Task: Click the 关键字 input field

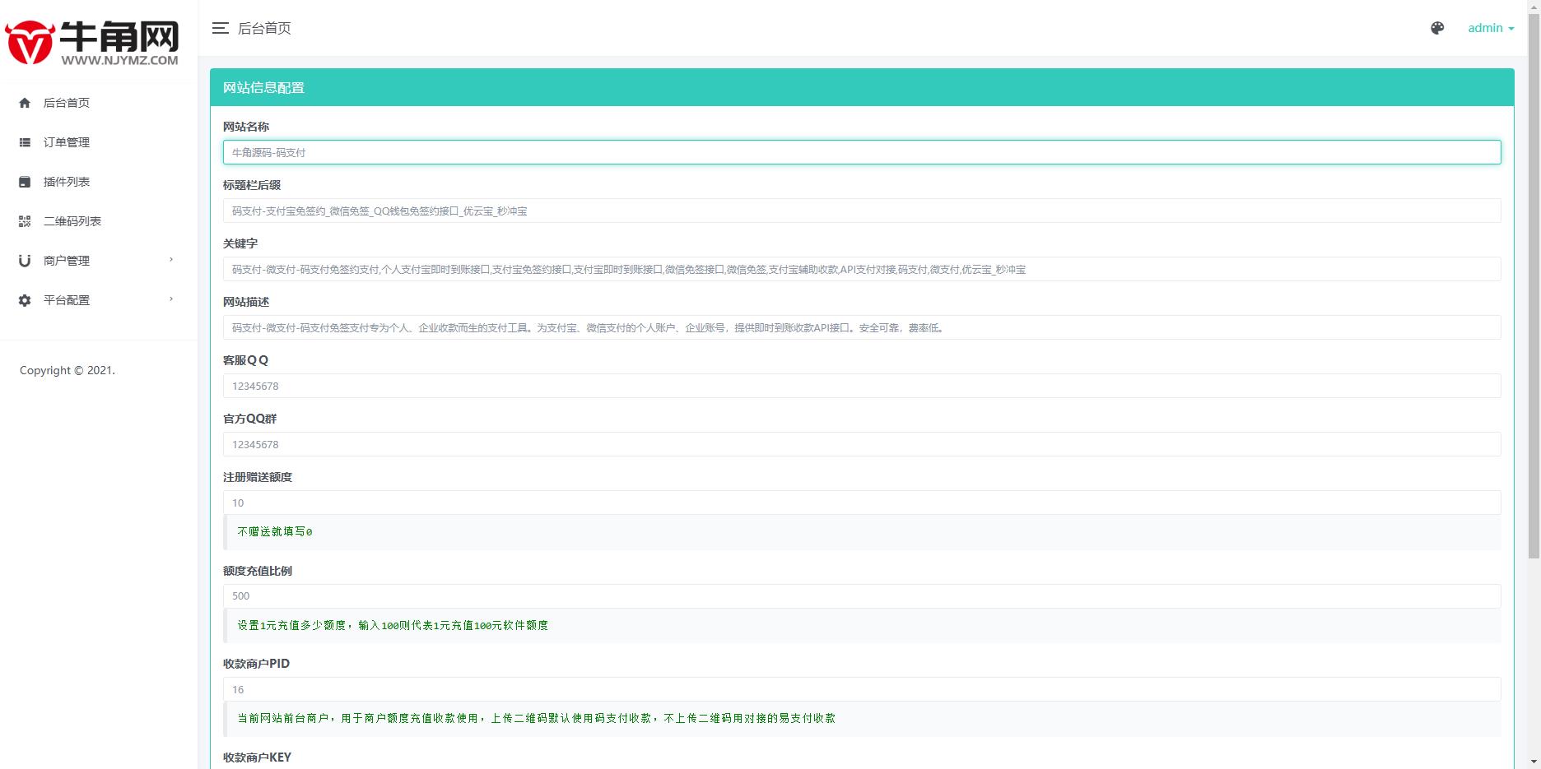Action: (862, 269)
